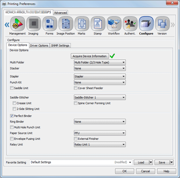Select the Authent. icon
180x178 pixels.
coord(130,24)
